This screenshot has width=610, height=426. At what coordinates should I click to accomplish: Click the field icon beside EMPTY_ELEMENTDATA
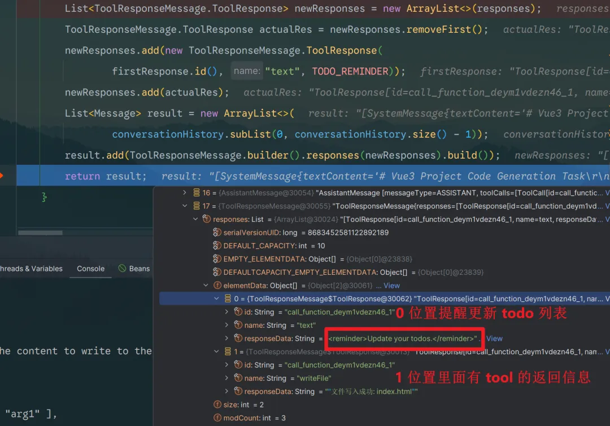[x=217, y=259]
